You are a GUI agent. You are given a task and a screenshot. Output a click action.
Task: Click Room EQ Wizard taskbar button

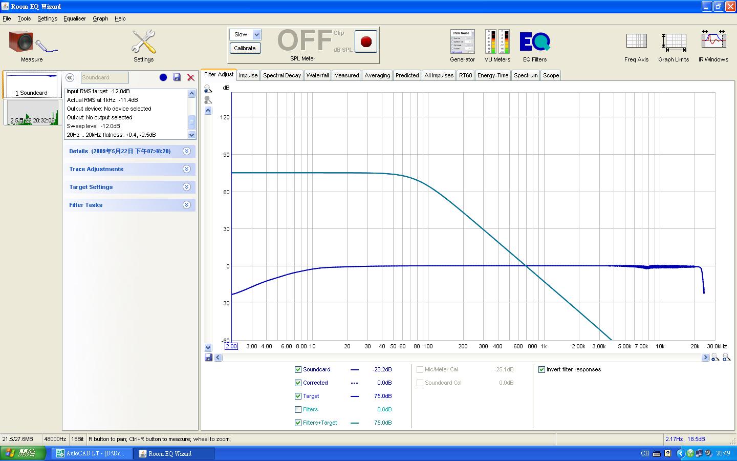[174, 453]
